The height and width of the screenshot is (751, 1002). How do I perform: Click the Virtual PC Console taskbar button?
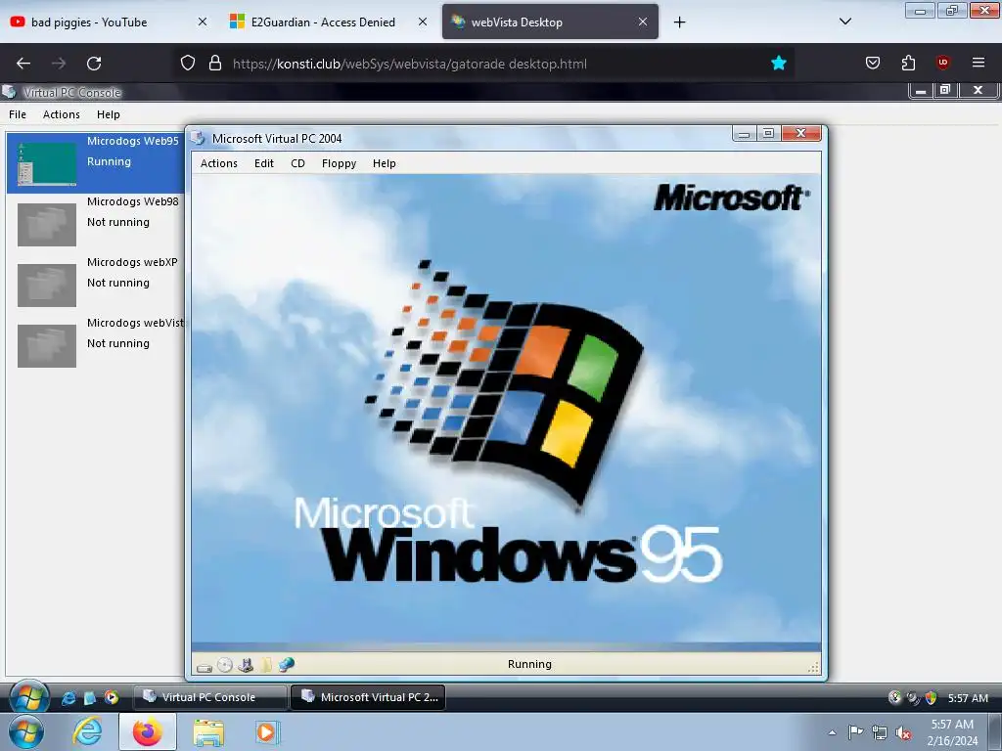click(209, 697)
